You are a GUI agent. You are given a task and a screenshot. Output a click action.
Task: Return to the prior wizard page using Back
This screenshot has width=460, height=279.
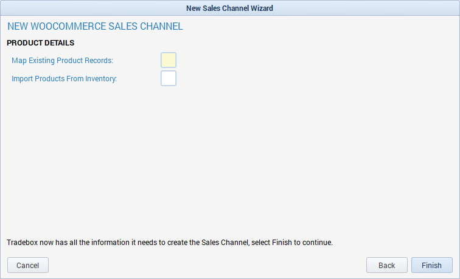tap(386, 265)
